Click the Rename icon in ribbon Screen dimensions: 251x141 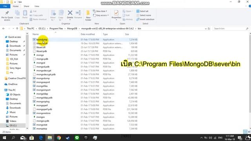(78, 13)
